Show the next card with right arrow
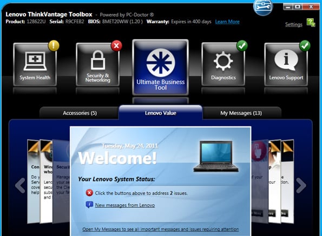 [301, 185]
